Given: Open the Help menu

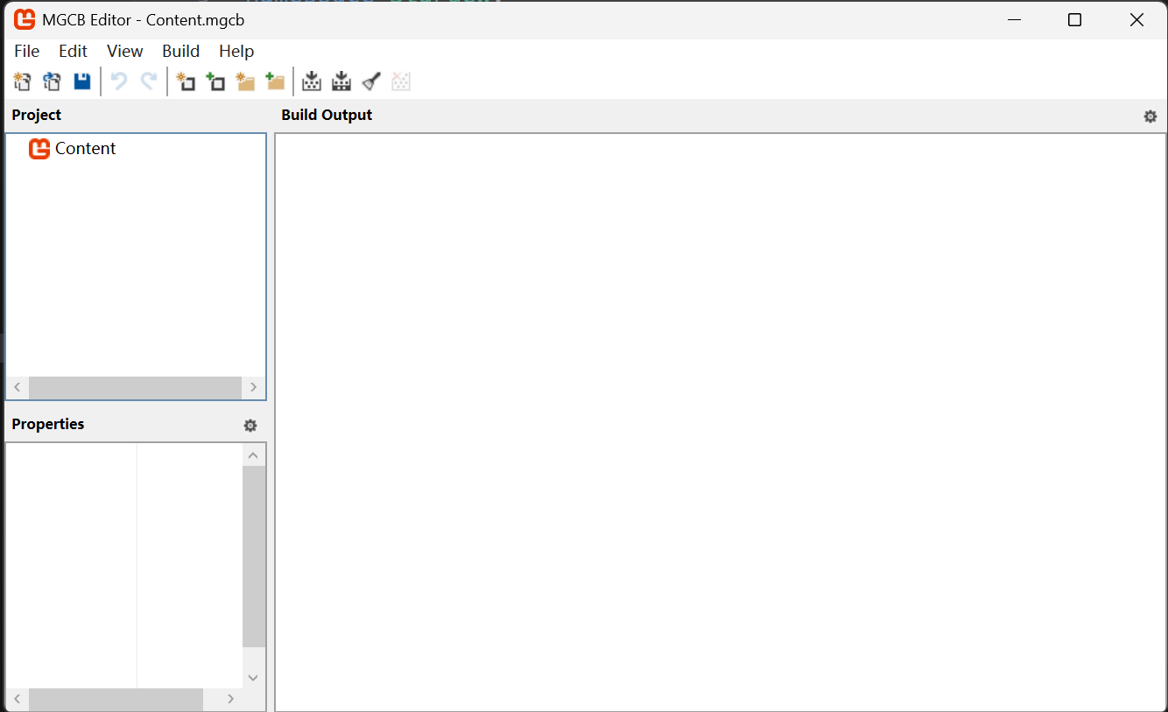Looking at the screenshot, I should tap(236, 51).
